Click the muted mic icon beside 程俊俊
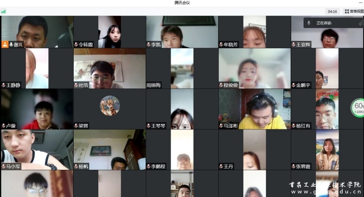364x197 pixels. (x=222, y=85)
